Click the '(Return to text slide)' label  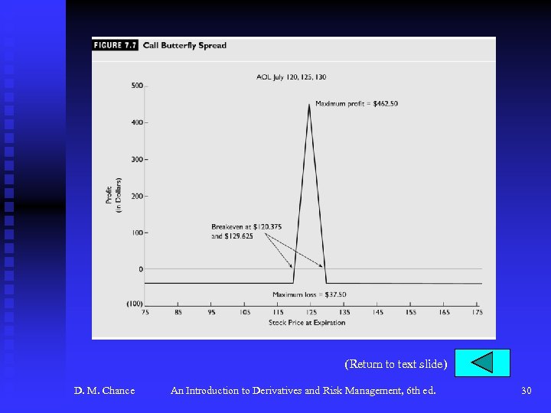tap(396, 364)
